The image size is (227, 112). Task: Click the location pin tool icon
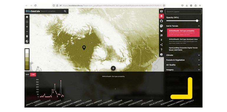[27, 36]
